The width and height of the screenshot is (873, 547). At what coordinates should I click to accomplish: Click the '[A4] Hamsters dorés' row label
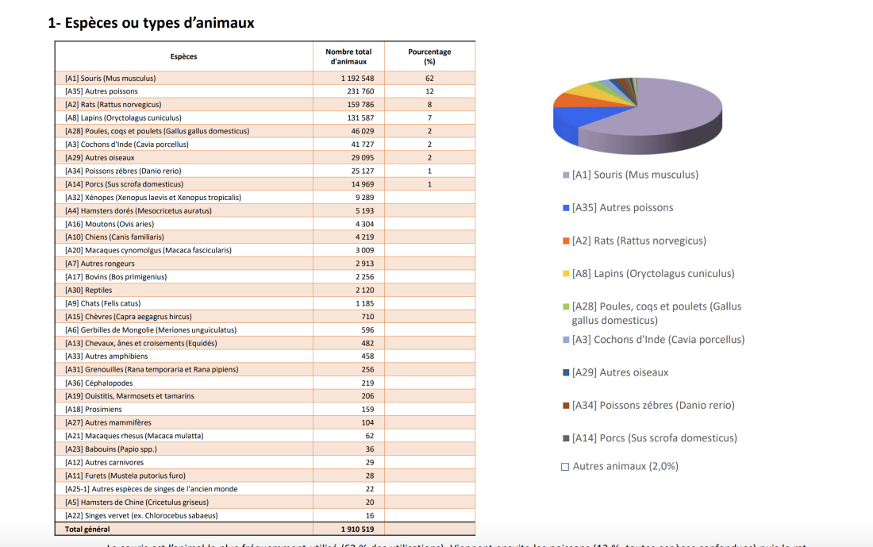(x=138, y=211)
